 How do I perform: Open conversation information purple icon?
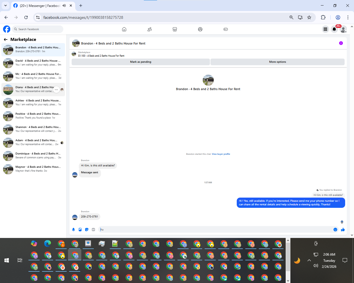[x=341, y=43]
